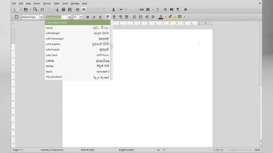Pick the mry_KacstQurn font entry
This screenshot has height=153, width=273.
pyautogui.click(x=78, y=77)
